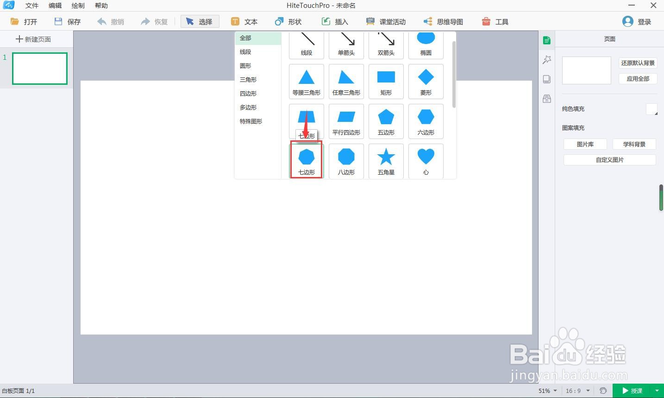
Task: Click 还原默认背景 button
Action: point(638,63)
